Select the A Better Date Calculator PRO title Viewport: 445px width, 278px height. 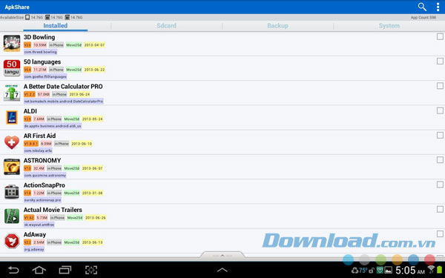click(63, 87)
